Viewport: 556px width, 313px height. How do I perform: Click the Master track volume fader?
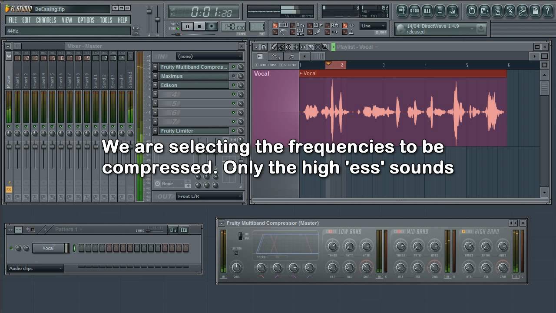click(x=9, y=147)
